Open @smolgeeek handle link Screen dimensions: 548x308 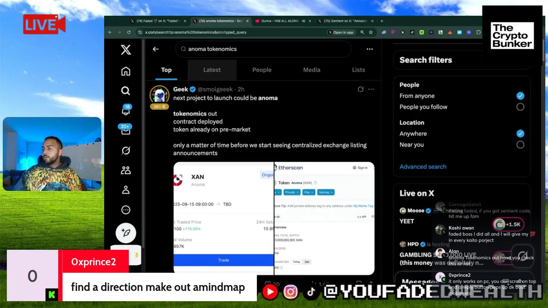215,89
